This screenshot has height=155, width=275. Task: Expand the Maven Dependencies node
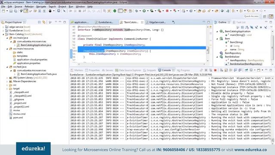[7, 81]
